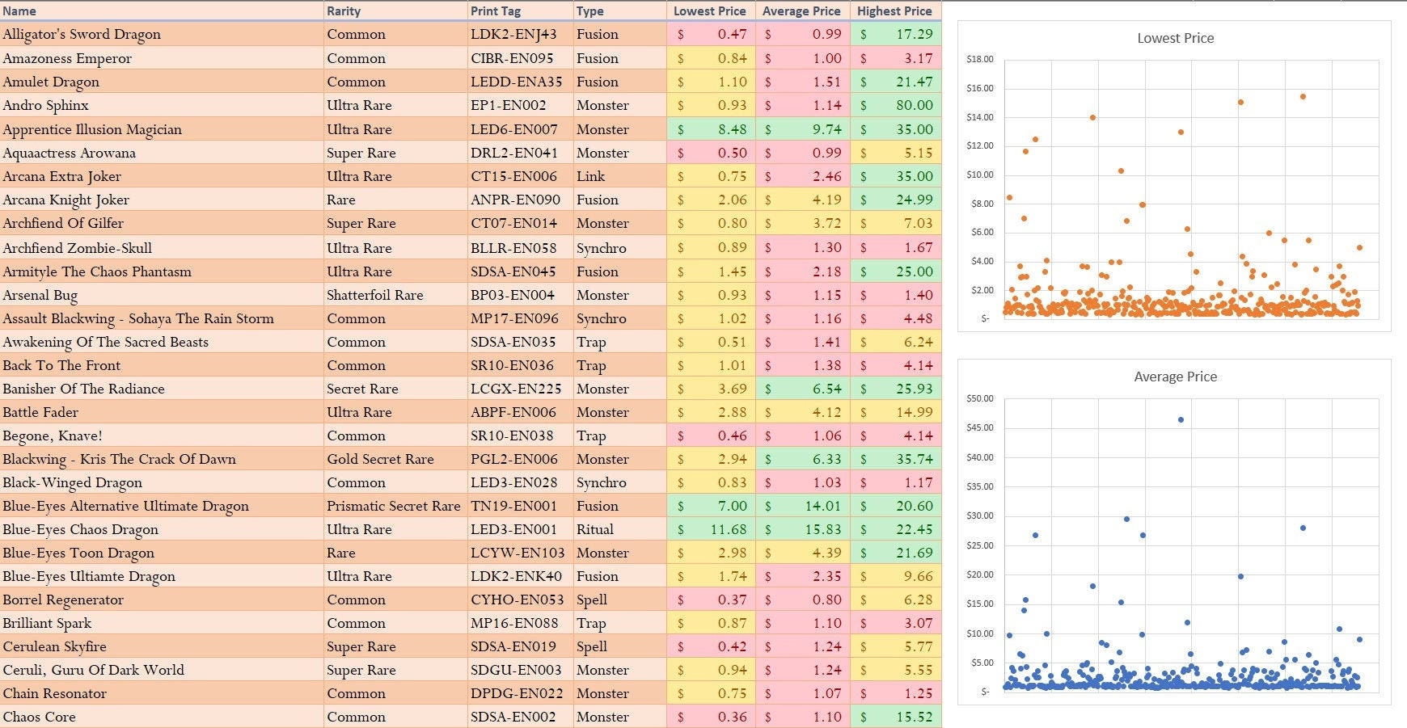Select the Begone, Knave! cell
This screenshot has height=728, width=1407.
pos(162,436)
